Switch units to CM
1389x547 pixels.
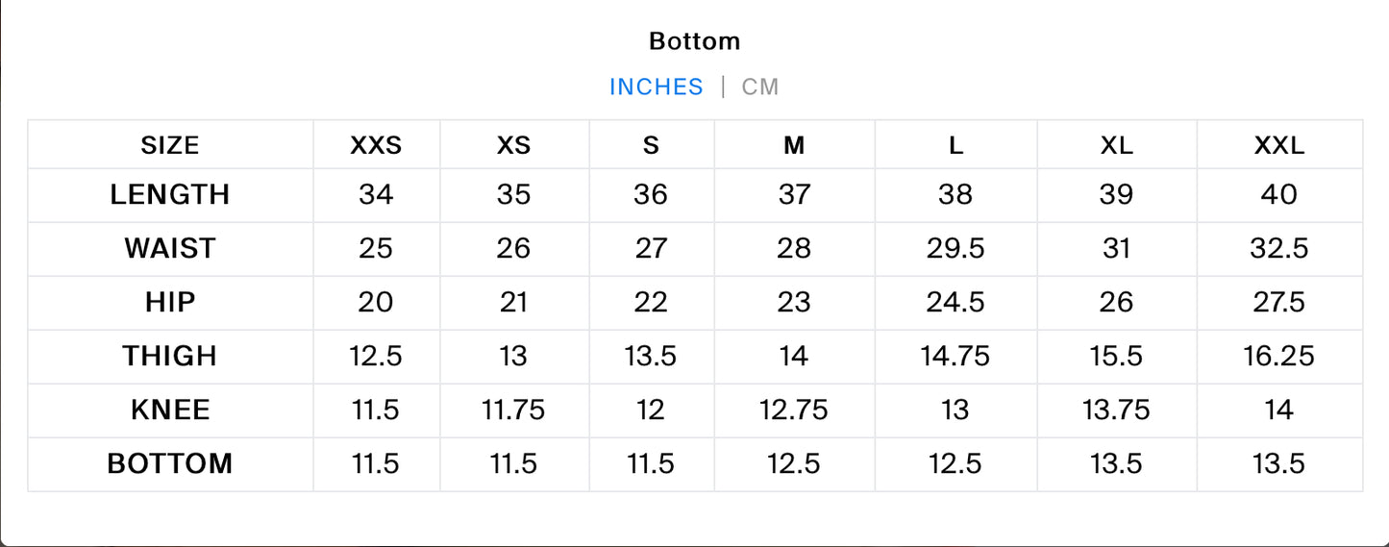(759, 87)
